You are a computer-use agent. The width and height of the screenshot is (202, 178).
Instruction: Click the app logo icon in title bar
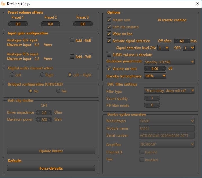click(3, 4)
